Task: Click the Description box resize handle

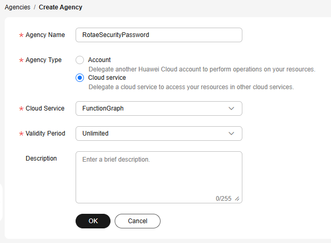Action: tap(237, 199)
